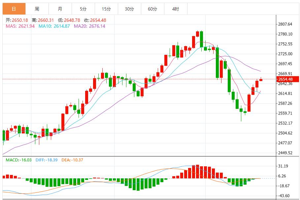This screenshot has height=200, width=300.
Task: Open the 15分 timeframe tab
Action: 106,9
